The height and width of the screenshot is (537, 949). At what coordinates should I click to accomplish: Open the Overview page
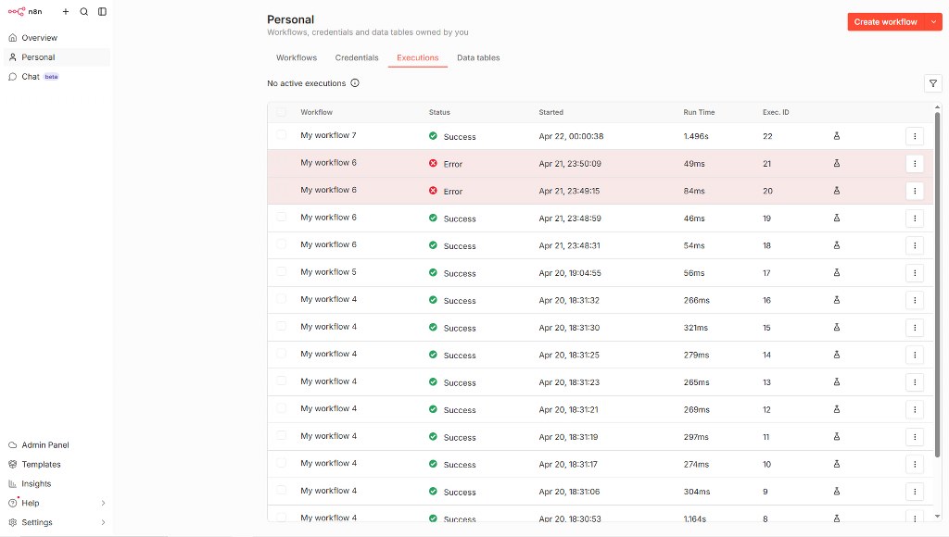click(x=57, y=37)
